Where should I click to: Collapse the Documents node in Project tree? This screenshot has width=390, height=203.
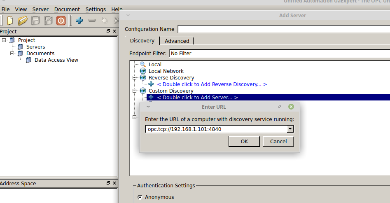click(12, 54)
